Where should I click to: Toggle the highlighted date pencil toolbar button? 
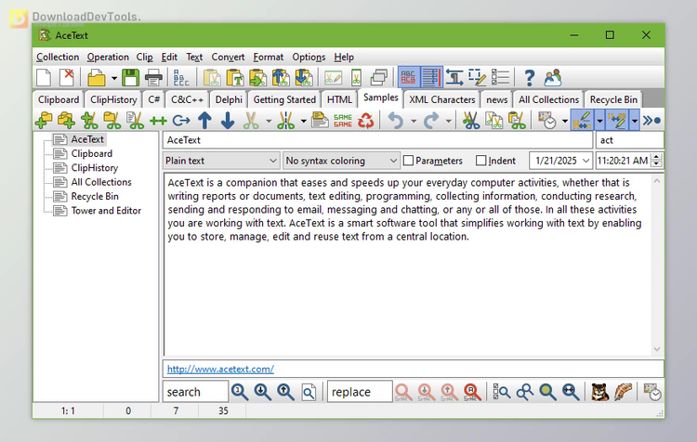(617, 121)
